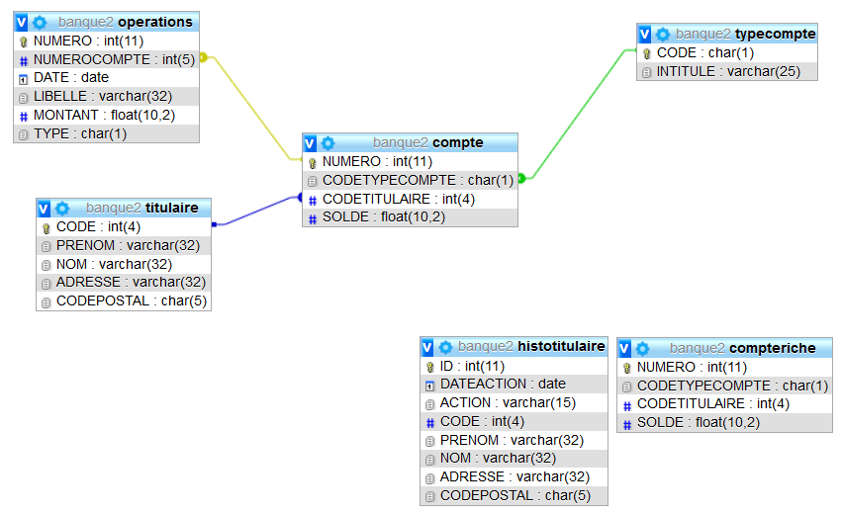This screenshot has width=842, height=515.
Task: Click gear icon on operations table
Action: point(40,22)
